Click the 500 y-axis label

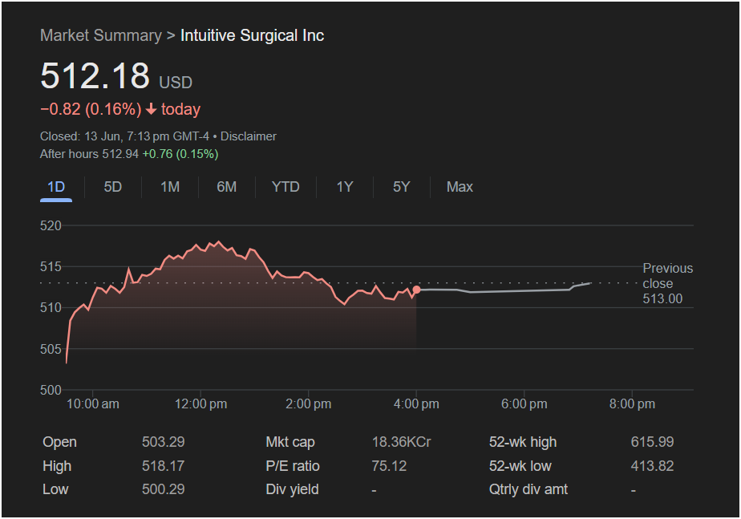51,391
